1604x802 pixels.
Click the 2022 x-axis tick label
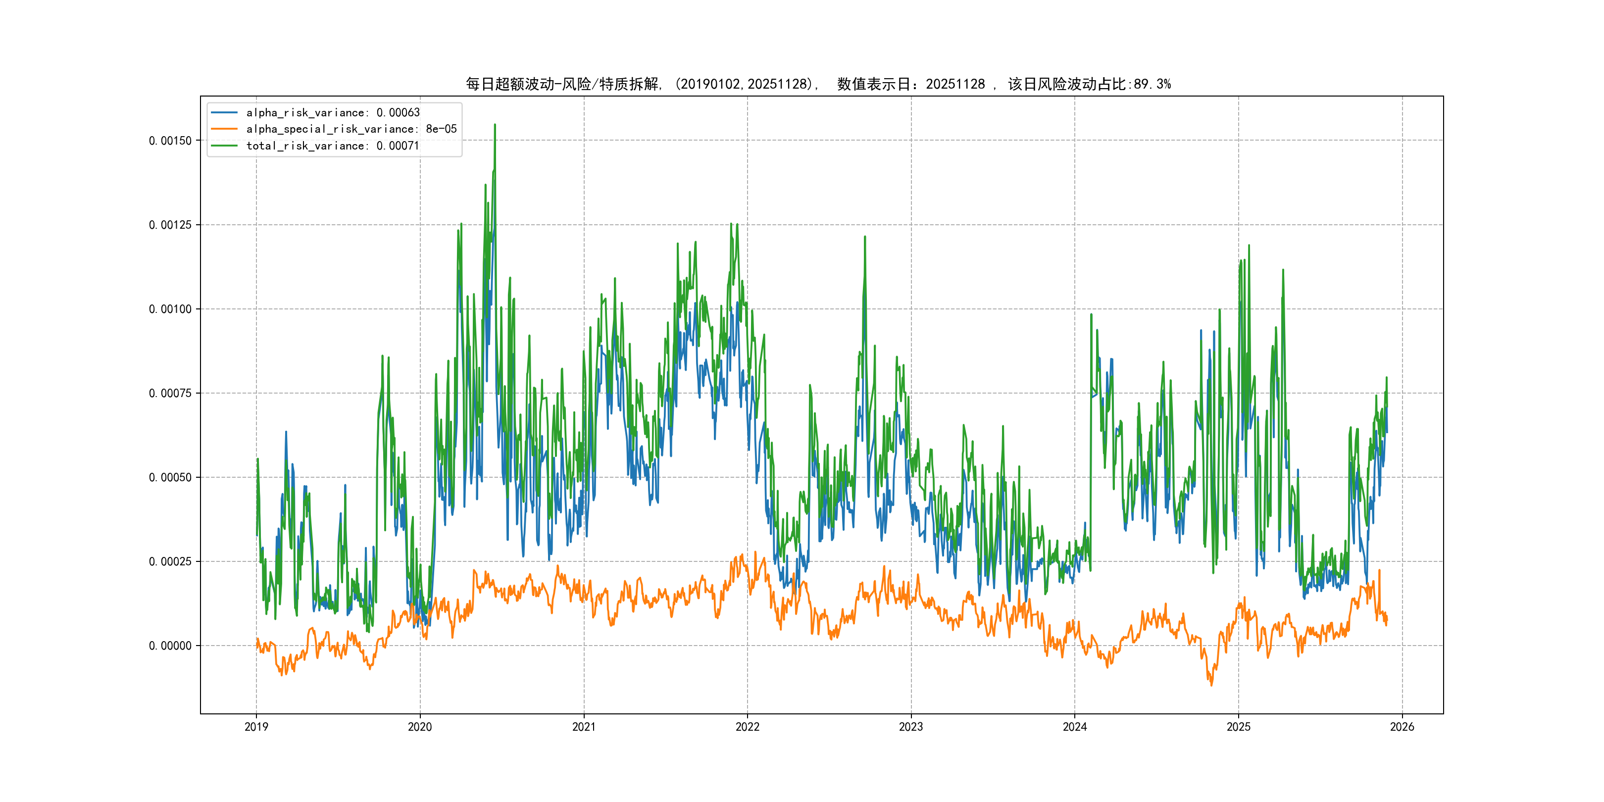(x=747, y=727)
